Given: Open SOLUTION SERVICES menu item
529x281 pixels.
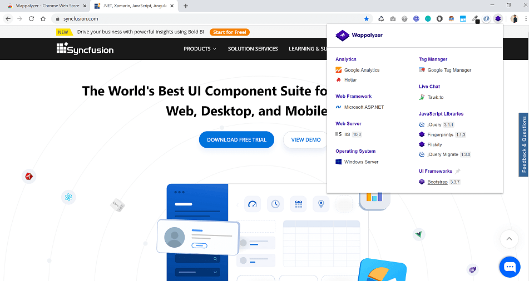Looking at the screenshot, I should tap(253, 49).
